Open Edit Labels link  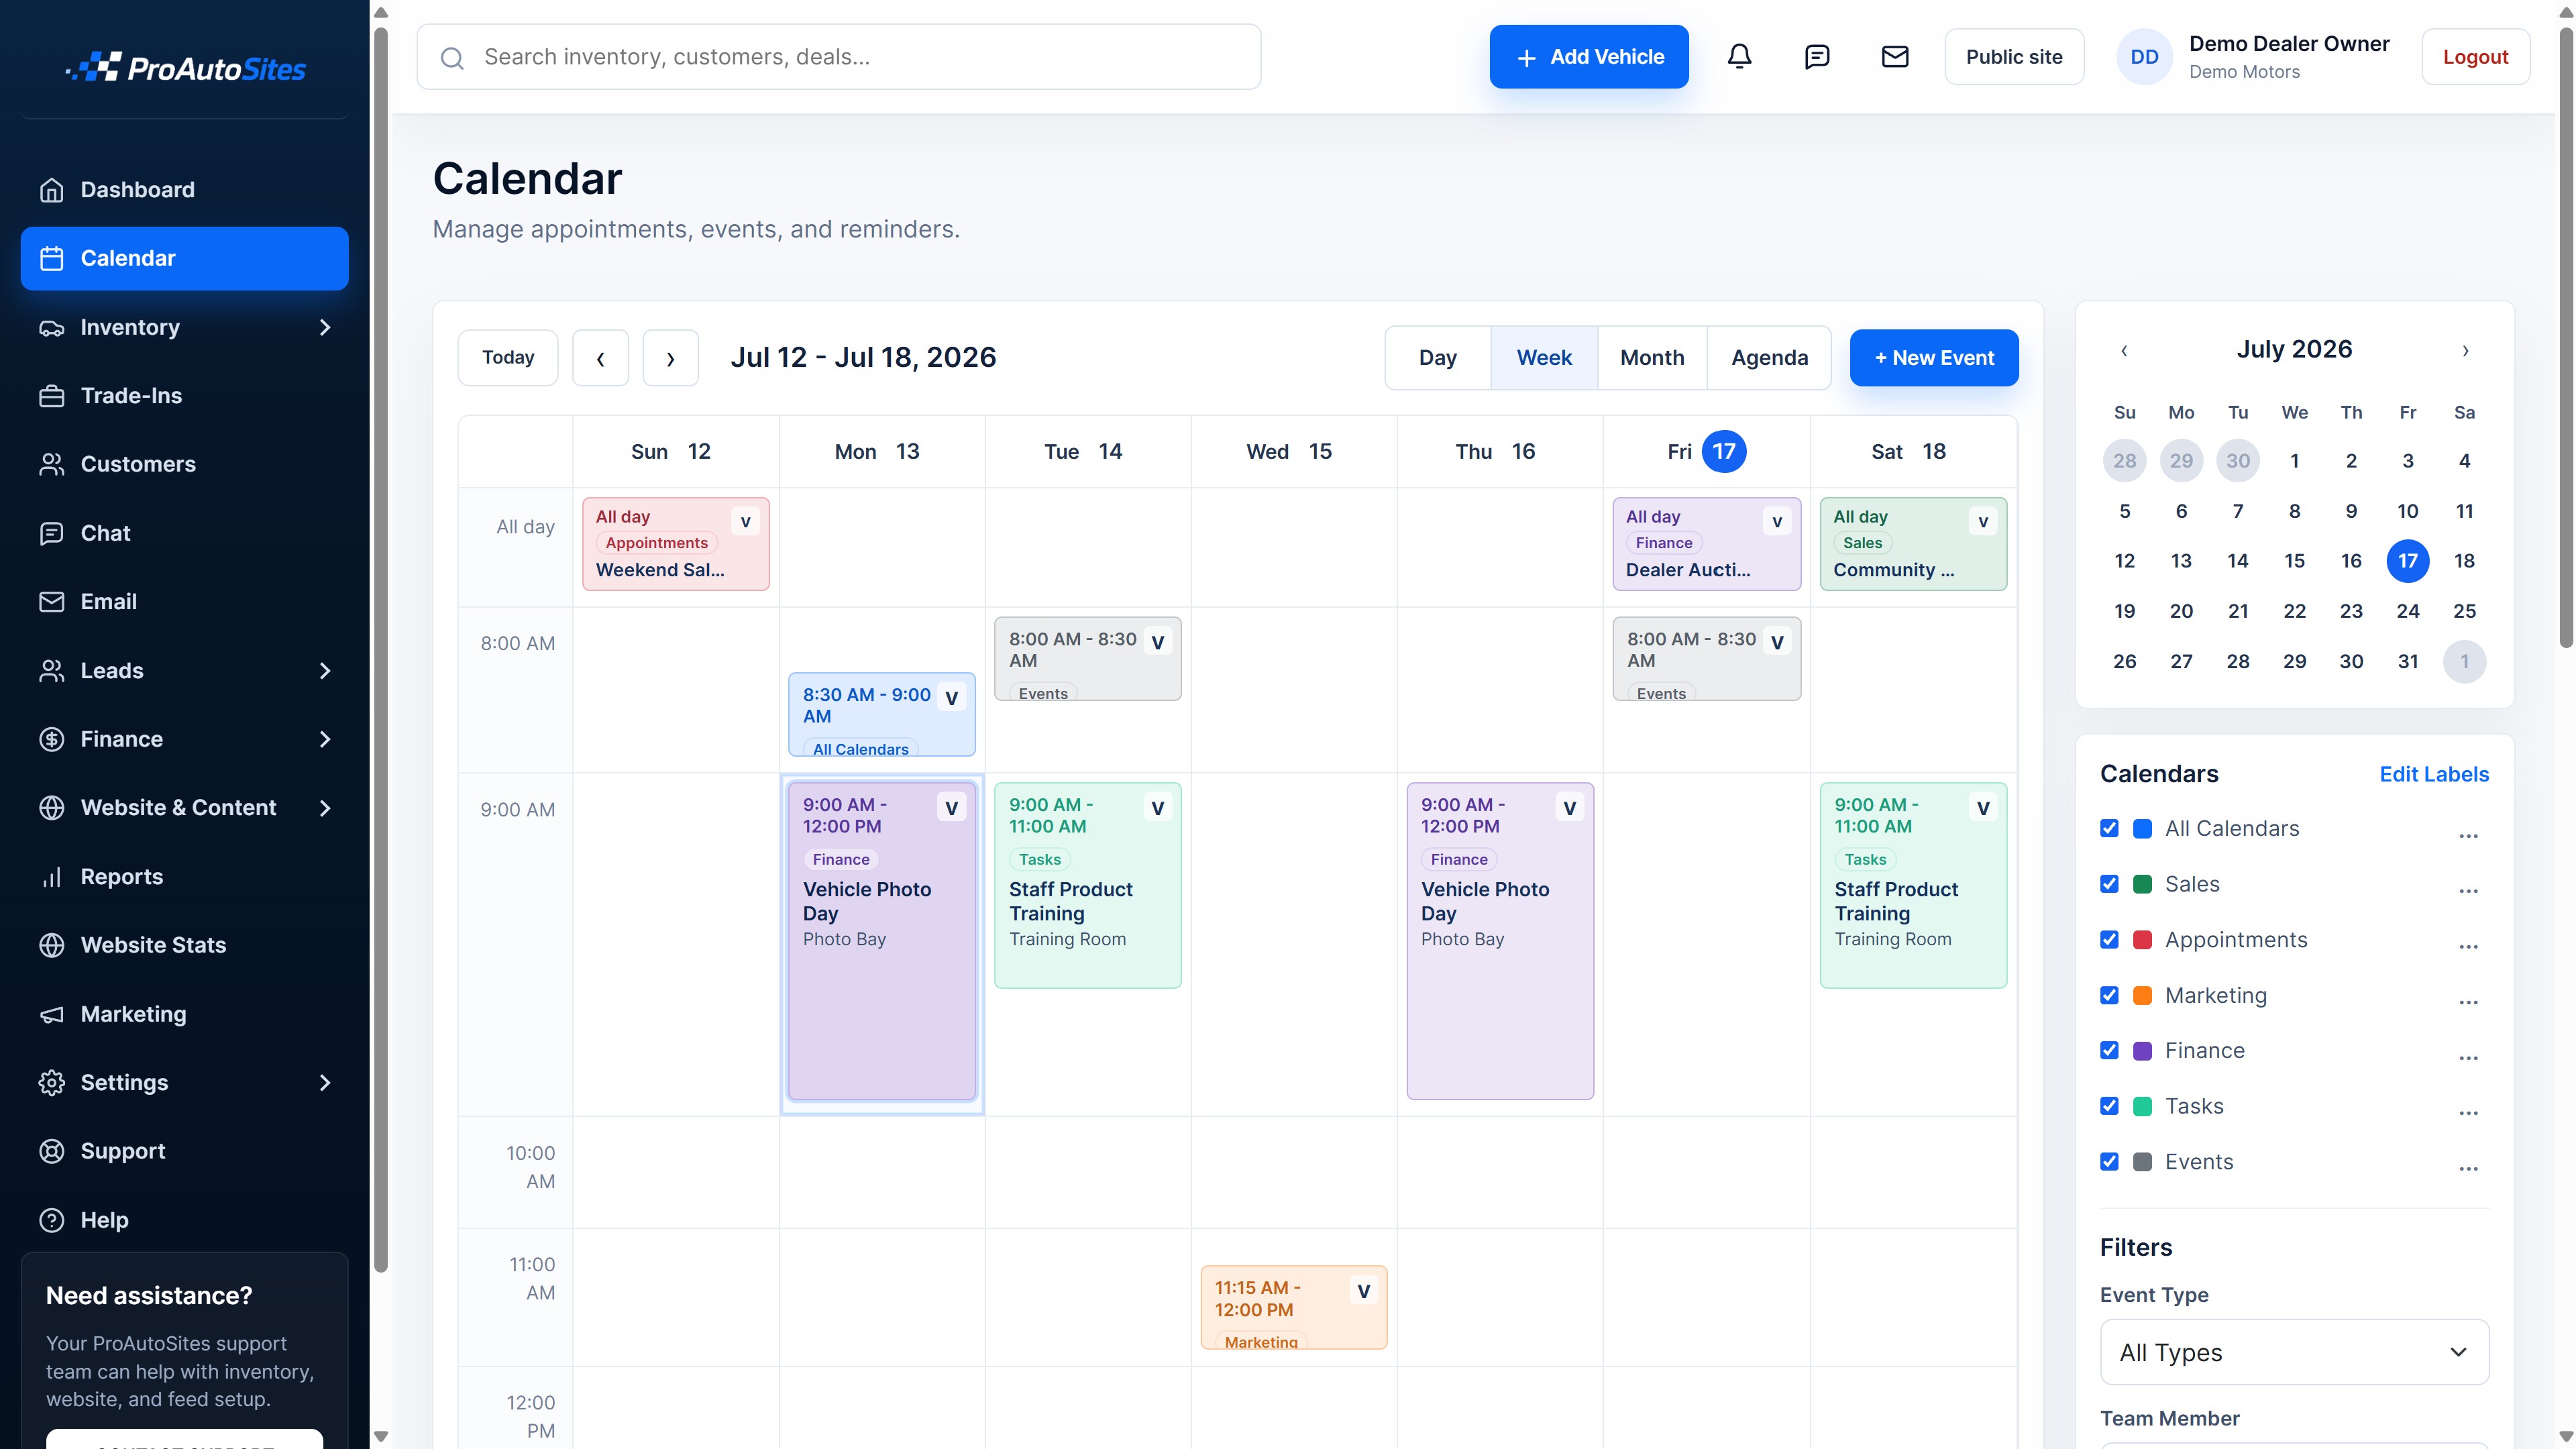coord(2434,775)
